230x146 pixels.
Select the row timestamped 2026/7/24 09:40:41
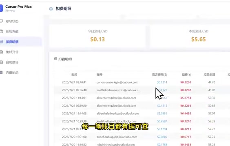(x=142, y=82)
